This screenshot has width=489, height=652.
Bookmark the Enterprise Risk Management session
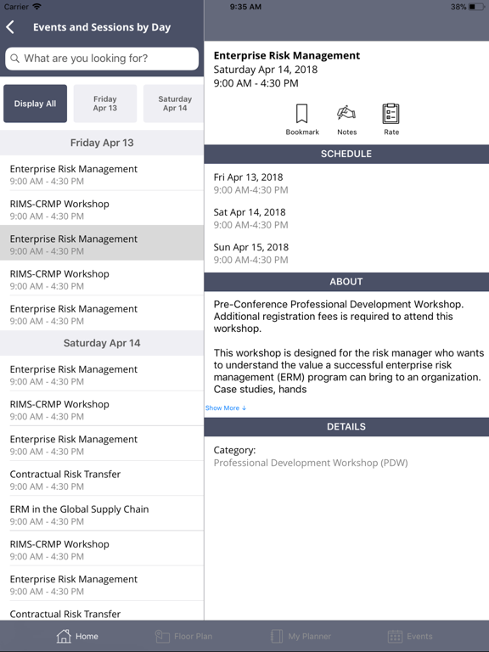click(302, 120)
